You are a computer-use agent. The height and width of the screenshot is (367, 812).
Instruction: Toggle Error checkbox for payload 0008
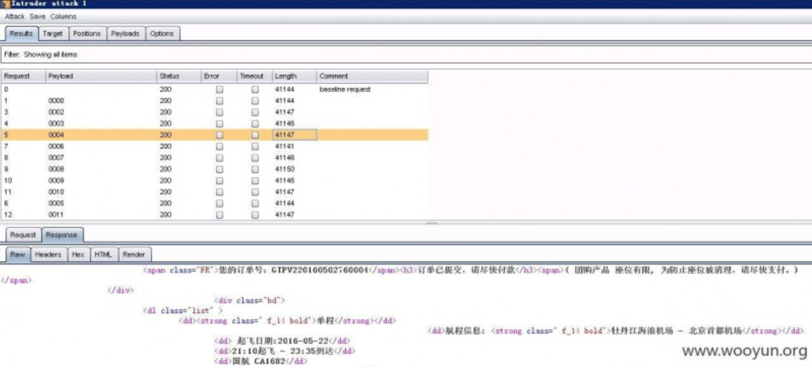coord(219,169)
